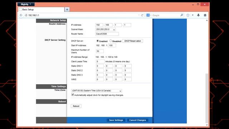Edit Maximum Number of Users field
Image resolution: width=229 pixels, height=129 pixels.
pyautogui.click(x=100, y=51)
